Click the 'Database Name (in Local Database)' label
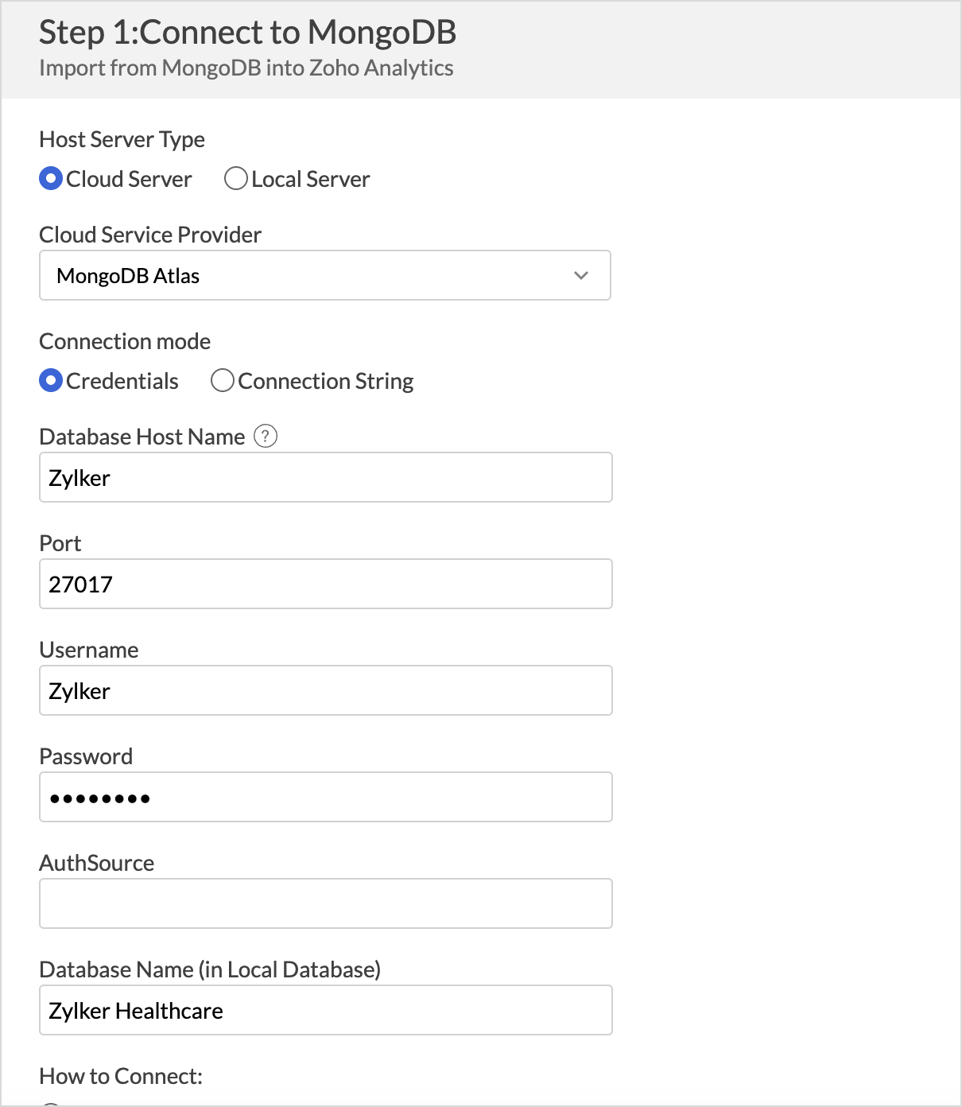 (x=210, y=969)
